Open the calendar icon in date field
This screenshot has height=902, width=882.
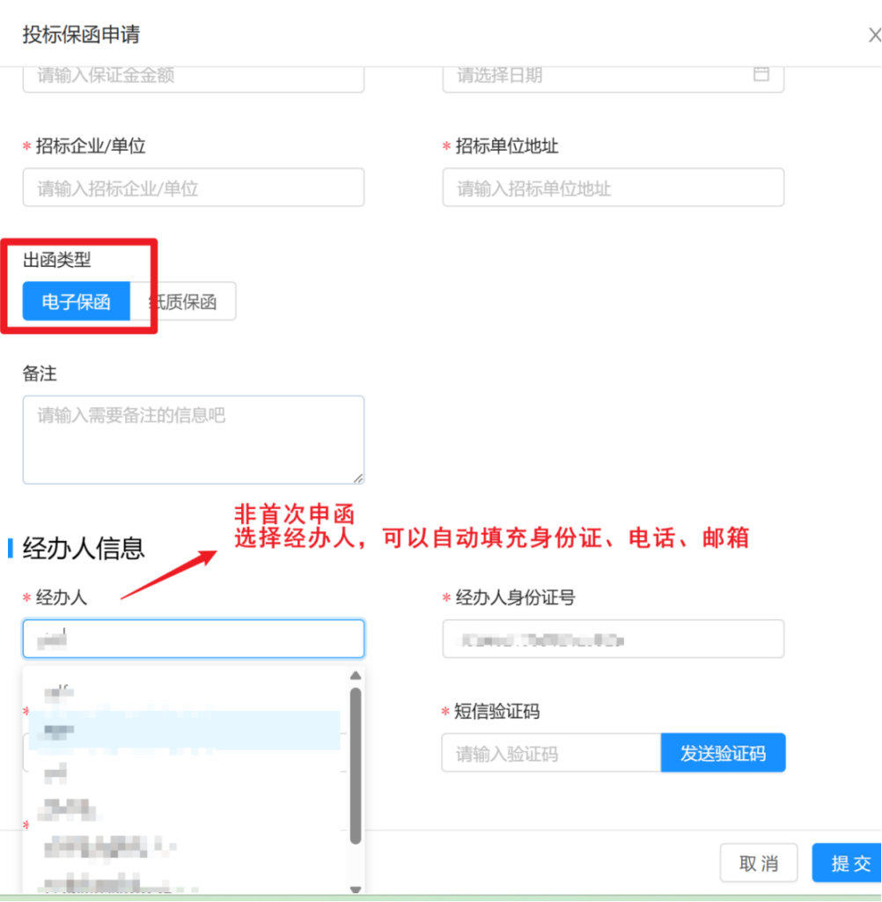pos(761,74)
